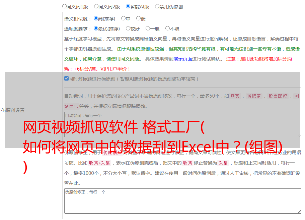
Task: Select 一般 for 通顺度要求
Action: click(148, 28)
